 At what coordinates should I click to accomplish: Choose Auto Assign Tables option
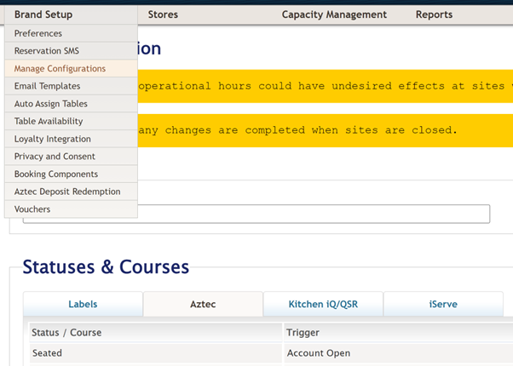click(71, 104)
